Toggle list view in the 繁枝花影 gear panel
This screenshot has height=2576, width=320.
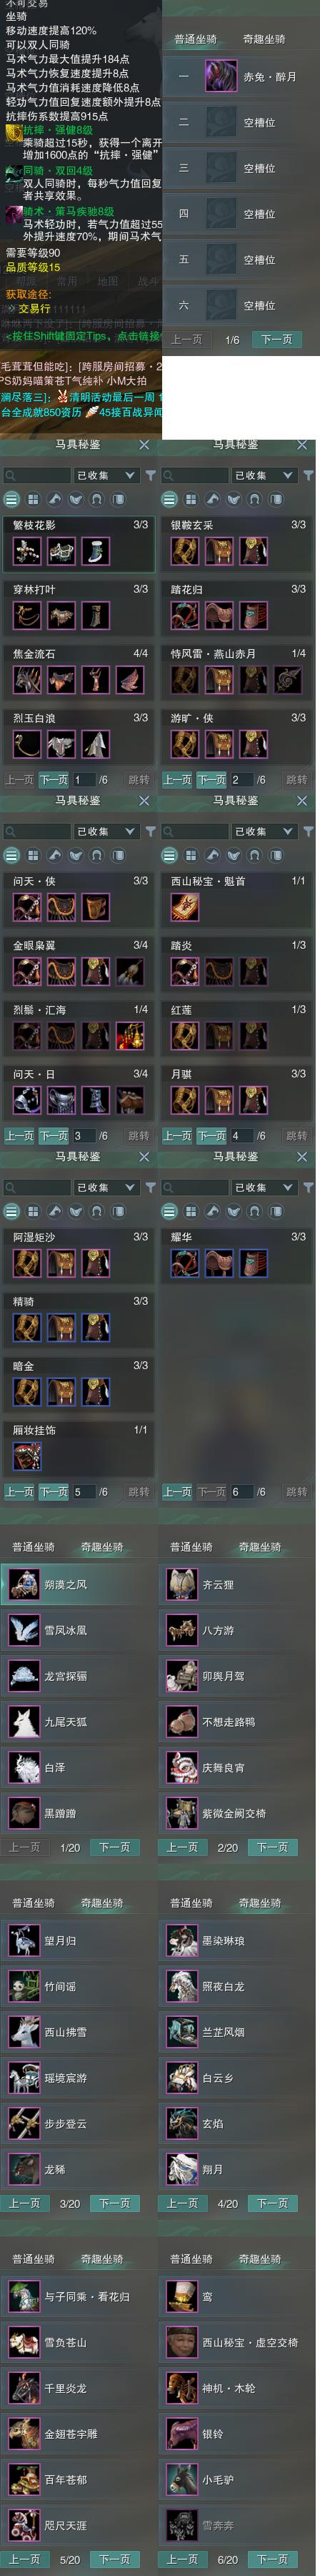coord(12,499)
